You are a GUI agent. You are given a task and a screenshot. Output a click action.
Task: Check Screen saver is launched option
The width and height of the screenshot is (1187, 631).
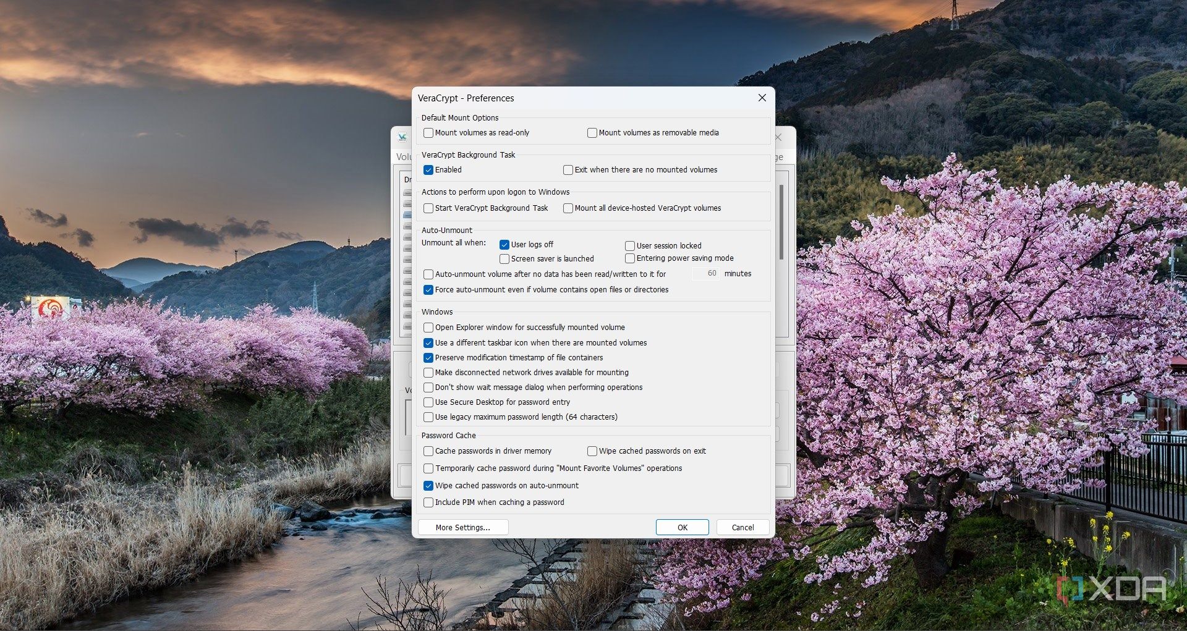[504, 258]
